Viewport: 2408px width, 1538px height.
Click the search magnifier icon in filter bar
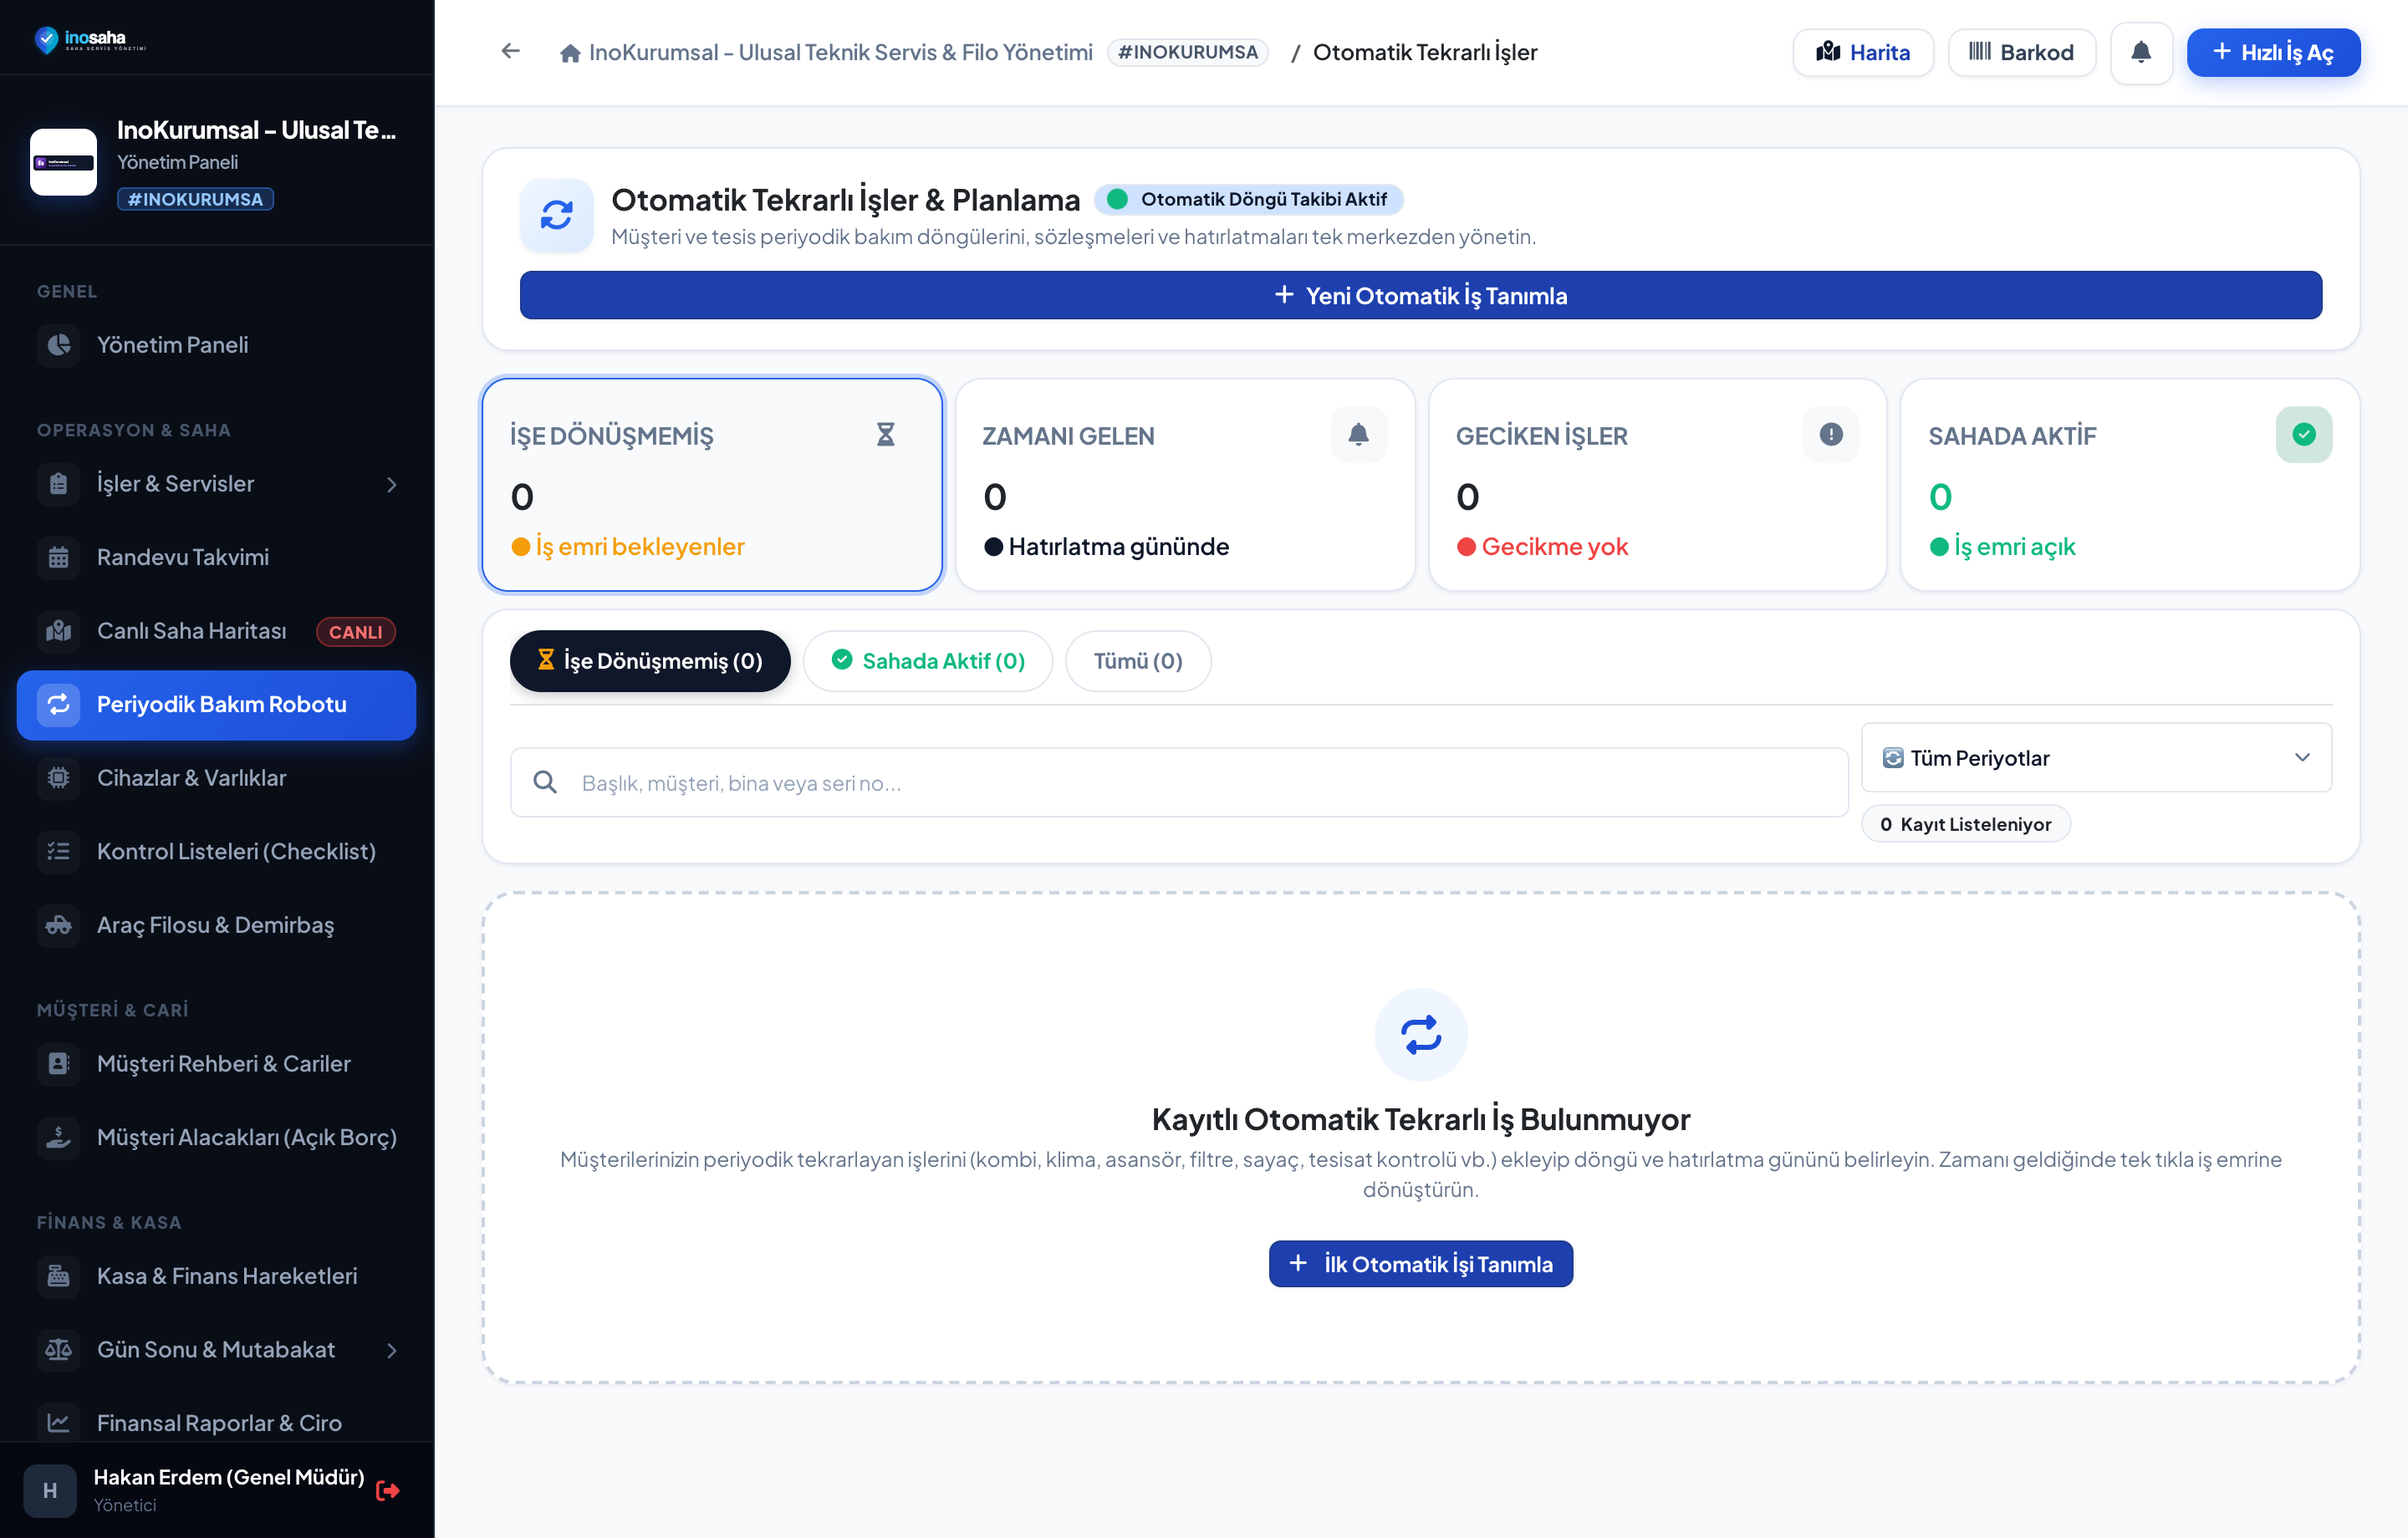[545, 782]
